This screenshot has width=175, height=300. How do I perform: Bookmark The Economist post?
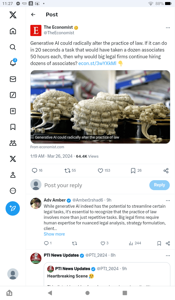click(133, 171)
